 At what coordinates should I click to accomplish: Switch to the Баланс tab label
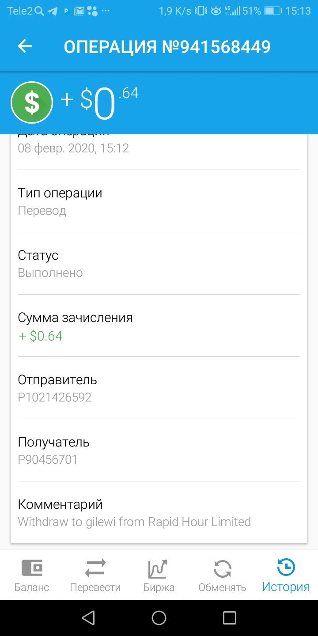click(32, 587)
